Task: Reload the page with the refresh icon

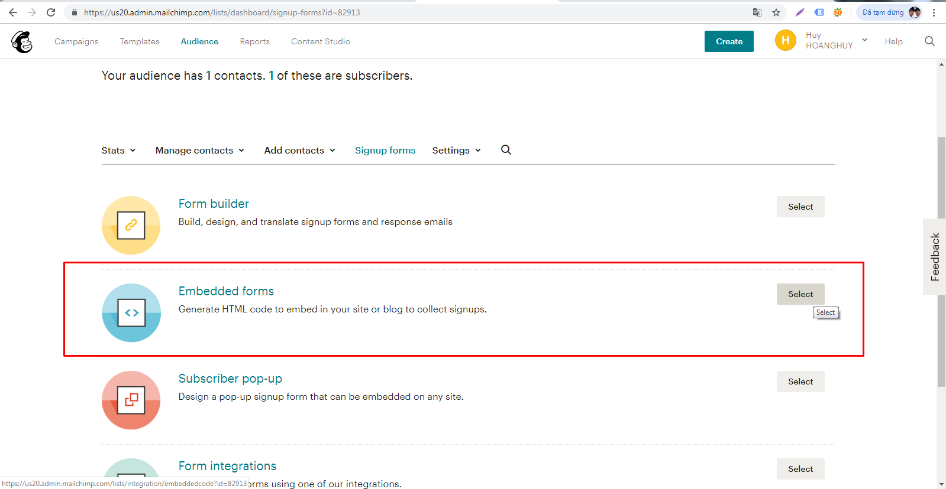Action: [51, 12]
